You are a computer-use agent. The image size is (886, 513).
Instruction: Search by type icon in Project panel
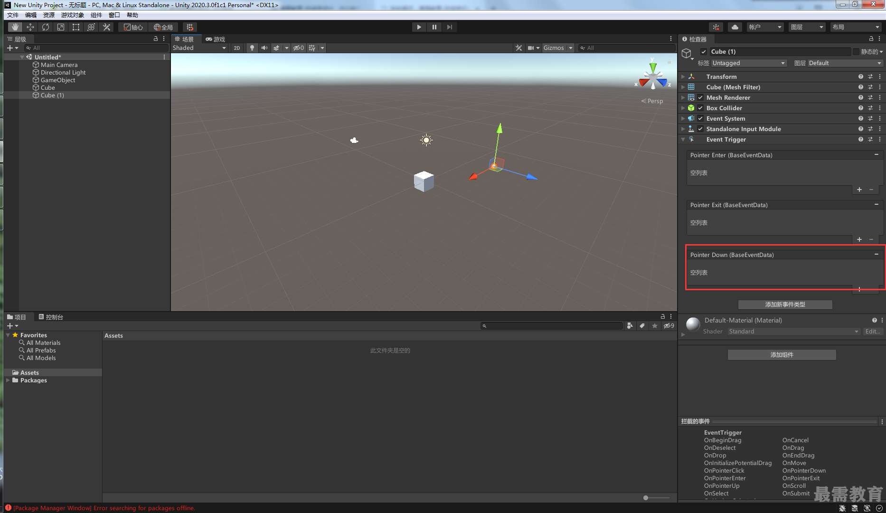[630, 326]
